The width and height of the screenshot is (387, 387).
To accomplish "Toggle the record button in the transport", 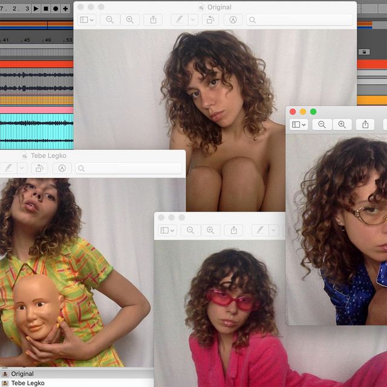I will [x=56, y=8].
